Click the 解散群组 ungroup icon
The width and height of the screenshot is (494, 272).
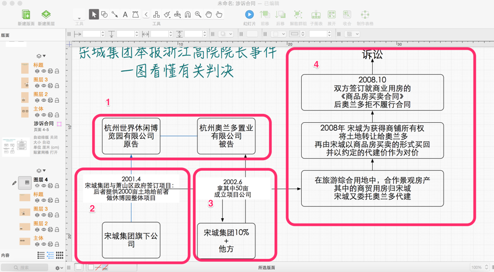tap(298, 14)
